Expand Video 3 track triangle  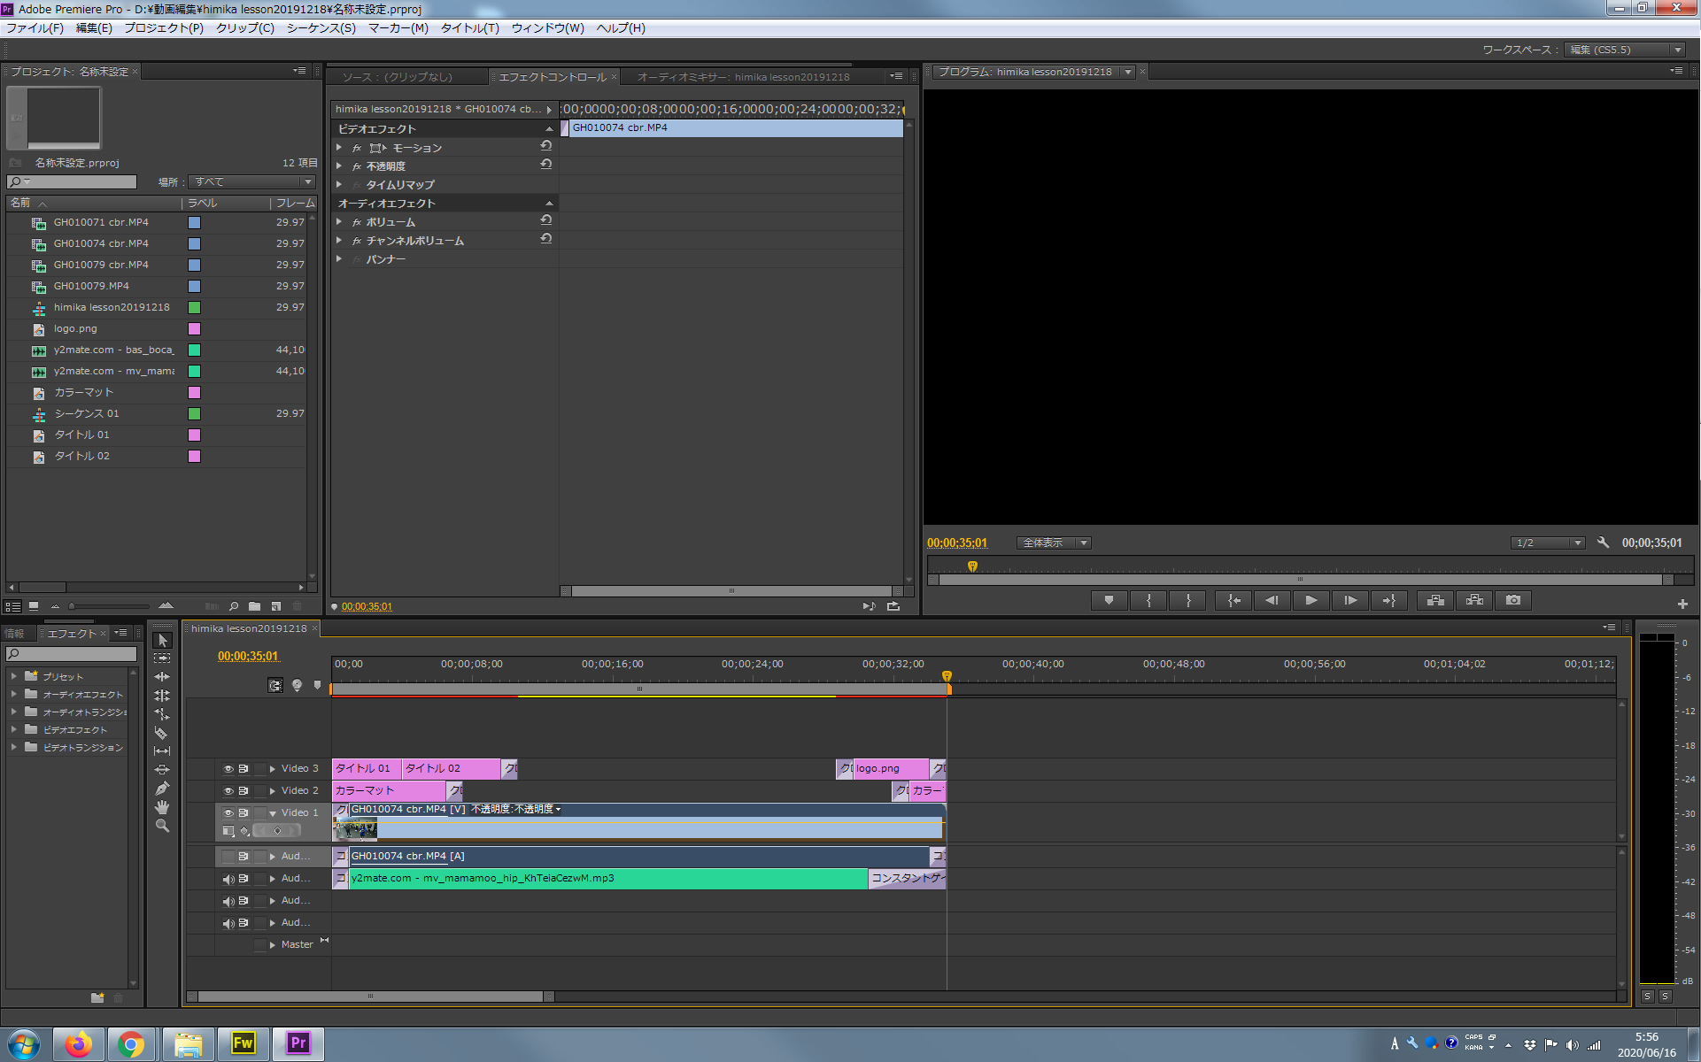tap(273, 769)
